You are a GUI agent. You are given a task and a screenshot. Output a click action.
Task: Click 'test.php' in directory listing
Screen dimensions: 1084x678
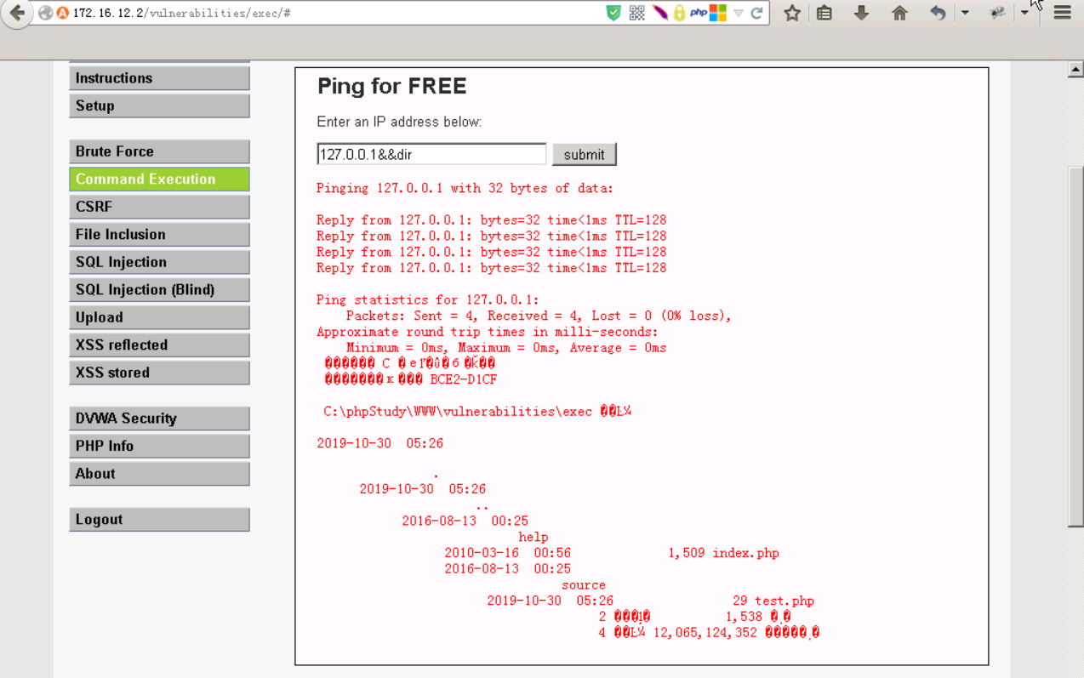[784, 601]
